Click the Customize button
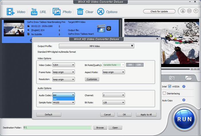Viewport: 201px width, 136px height. (x=92, y=79)
